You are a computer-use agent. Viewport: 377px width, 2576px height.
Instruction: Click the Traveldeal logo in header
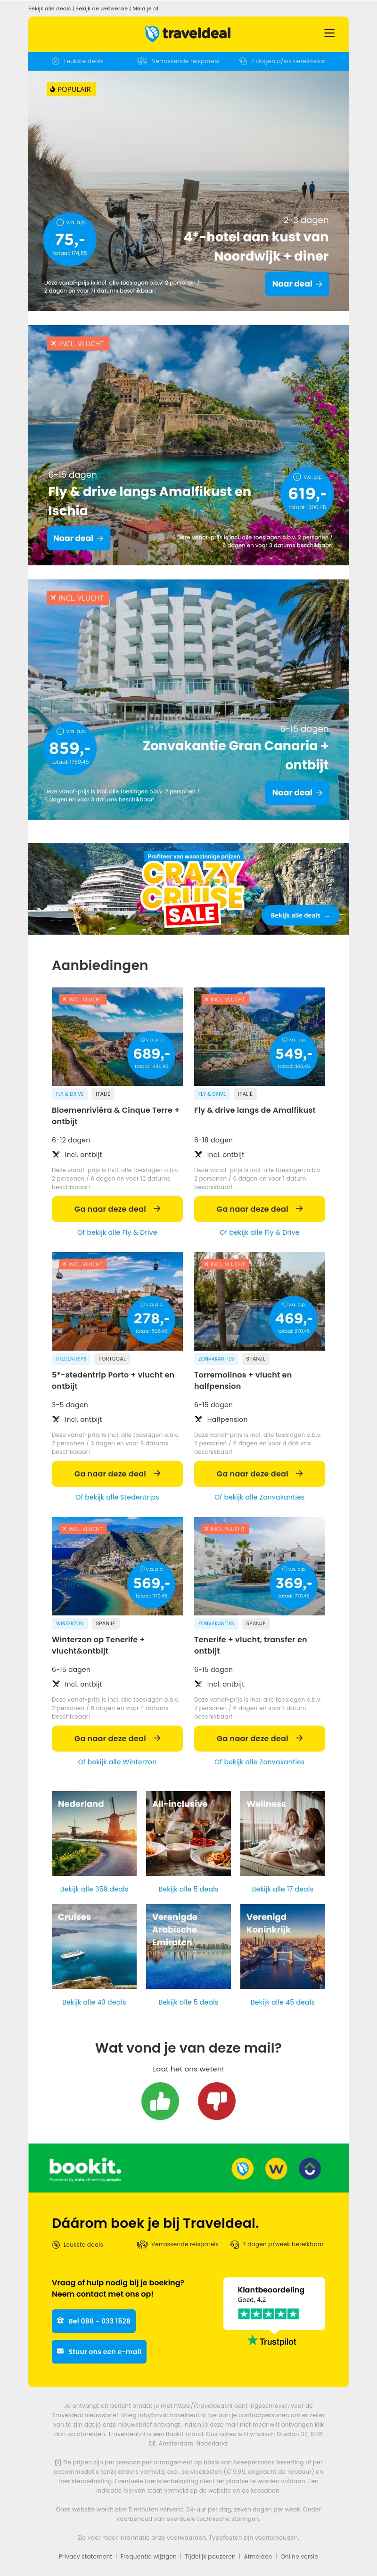point(188,33)
